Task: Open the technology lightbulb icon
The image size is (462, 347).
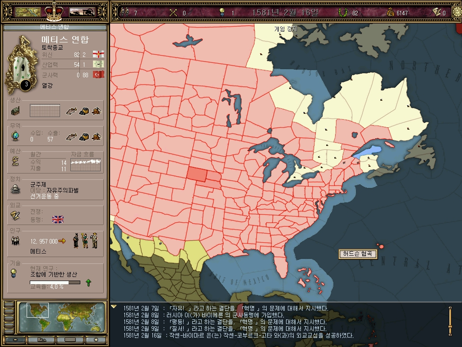Action: 14,273
